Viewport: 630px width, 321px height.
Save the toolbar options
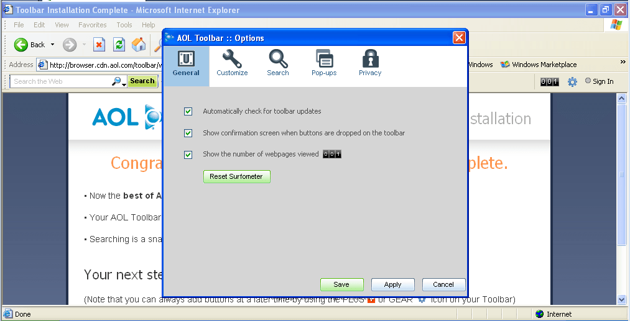(x=341, y=284)
